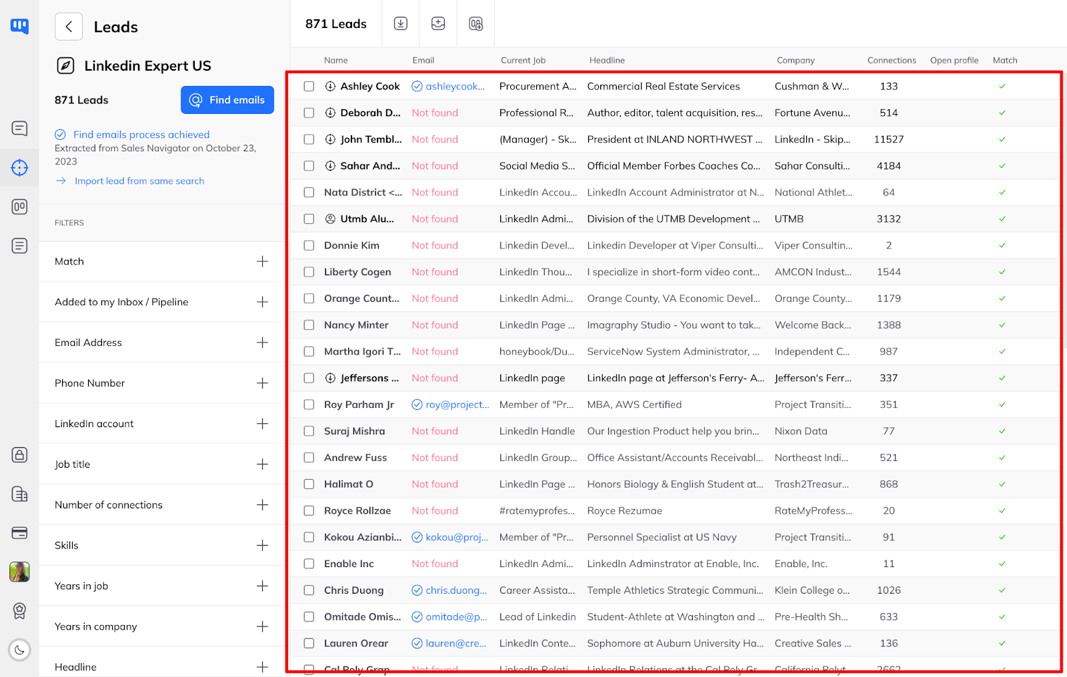Expand the Job title filter
The height and width of the screenshot is (677, 1067).
[x=263, y=464]
